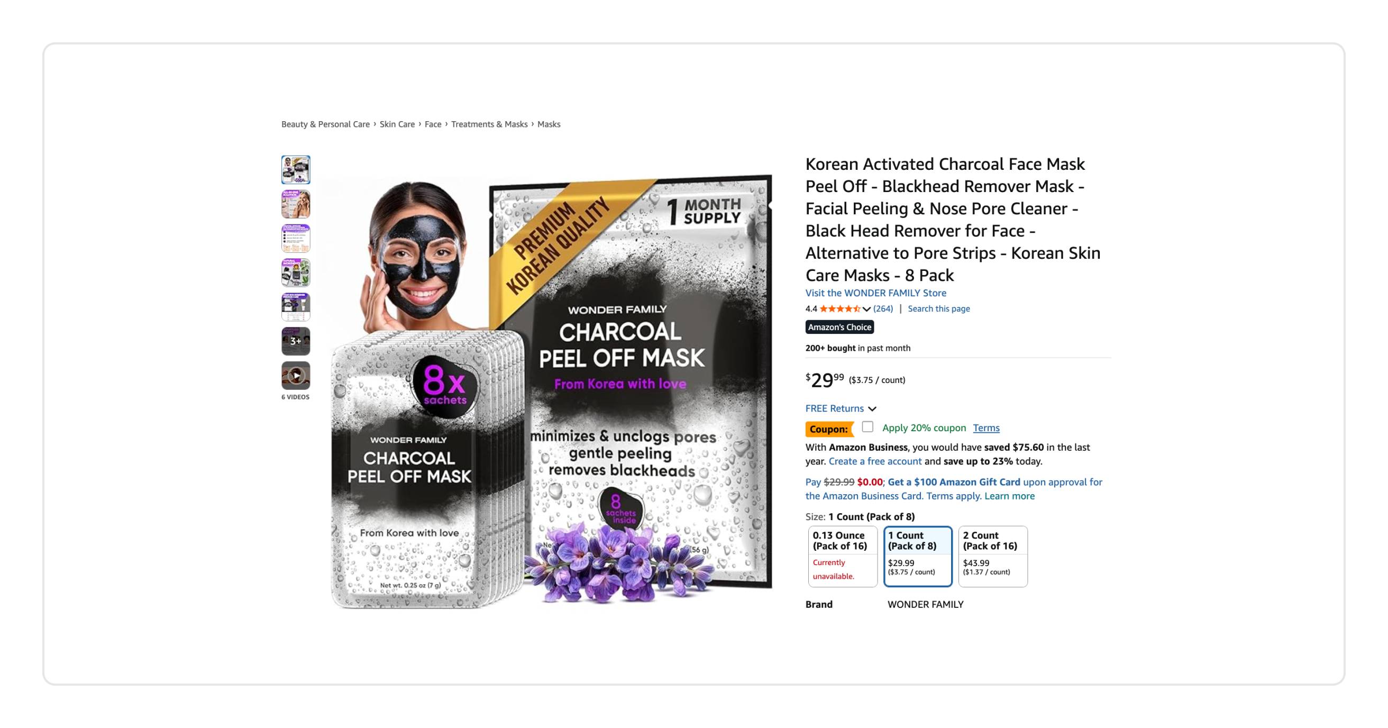This screenshot has height=728, width=1388.
Task: Go to Treatments & Masks breadcrumb
Action: coord(489,124)
